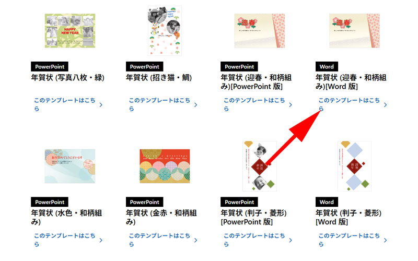Click このテンプレートはこちら link for 金赤・和柄組み

tap(159, 240)
